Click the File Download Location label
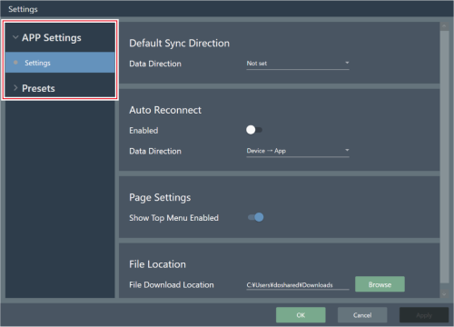Screen dimensions: 454x327 pos(172,284)
